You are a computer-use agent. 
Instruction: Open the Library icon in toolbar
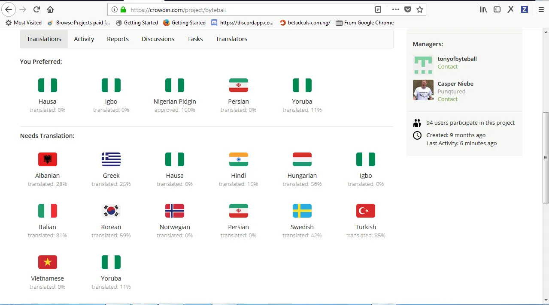[x=483, y=9]
